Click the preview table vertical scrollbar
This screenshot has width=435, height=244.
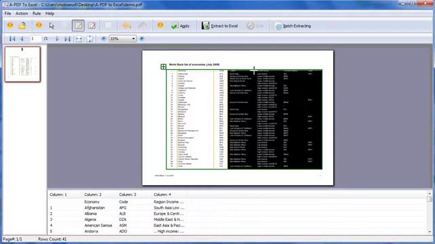pyautogui.click(x=430, y=212)
